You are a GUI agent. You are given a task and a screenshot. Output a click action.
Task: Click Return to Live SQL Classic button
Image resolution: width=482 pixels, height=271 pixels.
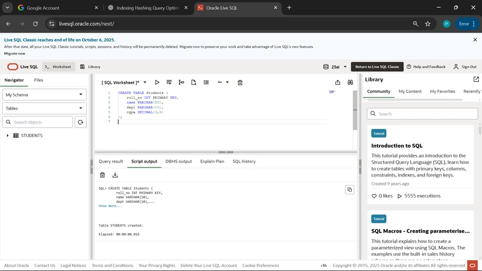coord(377,67)
